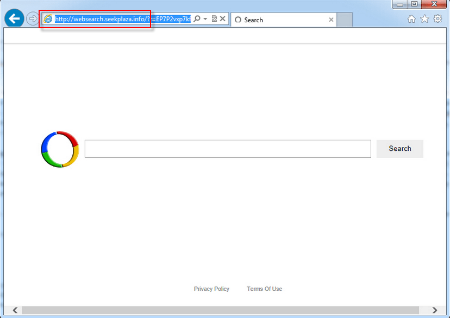Open Favorites star icon
Image resolution: width=450 pixels, height=318 pixels.
[x=424, y=19]
